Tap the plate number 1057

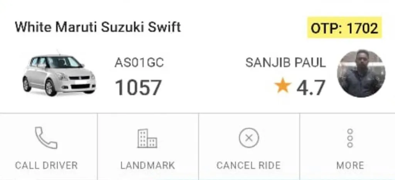point(138,88)
